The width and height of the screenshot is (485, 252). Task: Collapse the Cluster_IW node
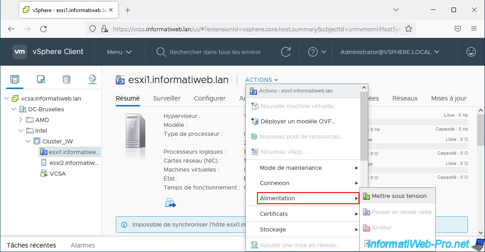pyautogui.click(x=28, y=141)
